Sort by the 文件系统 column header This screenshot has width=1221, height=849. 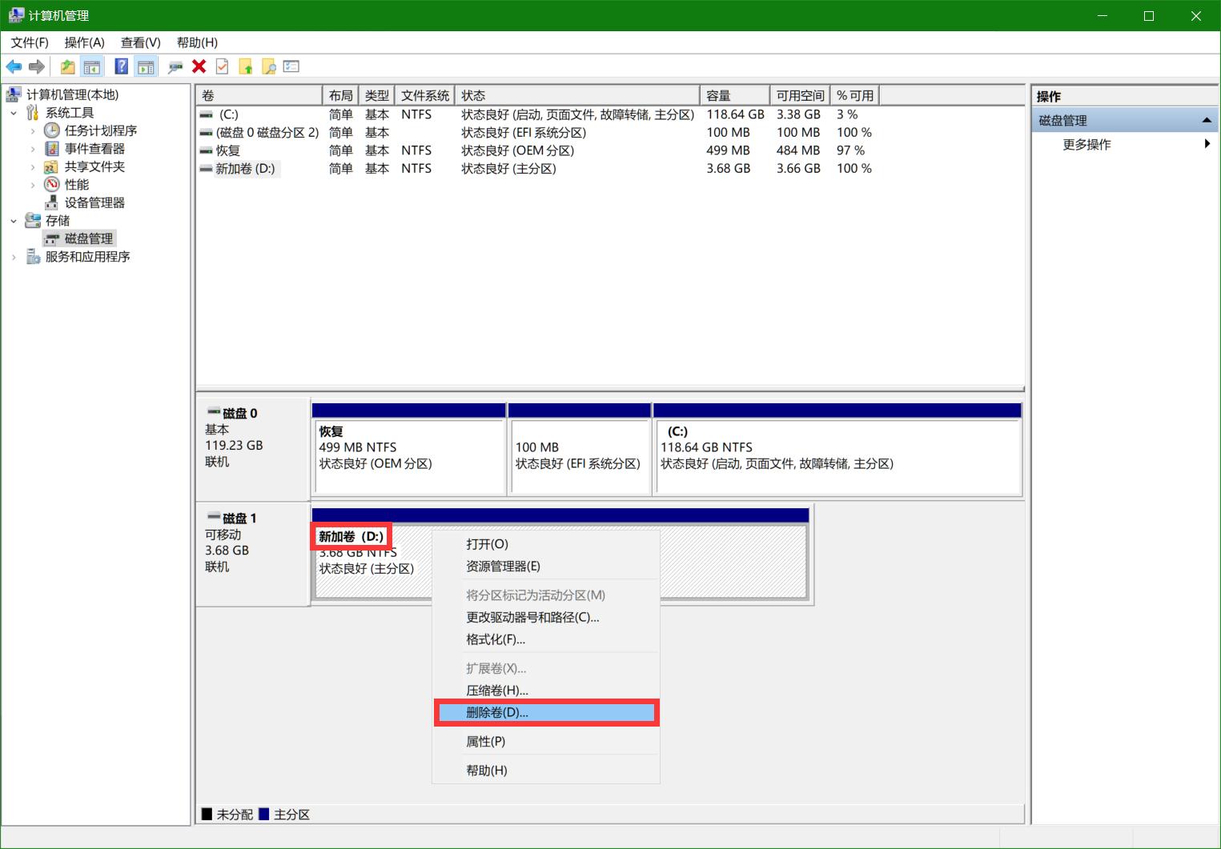tap(424, 96)
